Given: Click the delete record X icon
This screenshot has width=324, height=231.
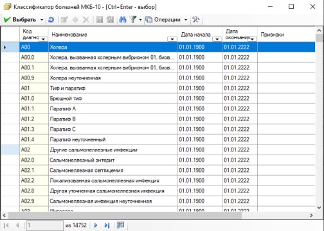Looking at the screenshot, I should point(86,20).
